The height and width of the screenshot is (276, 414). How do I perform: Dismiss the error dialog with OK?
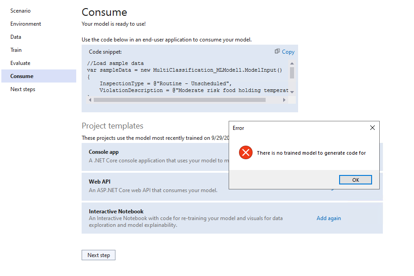[x=355, y=179]
